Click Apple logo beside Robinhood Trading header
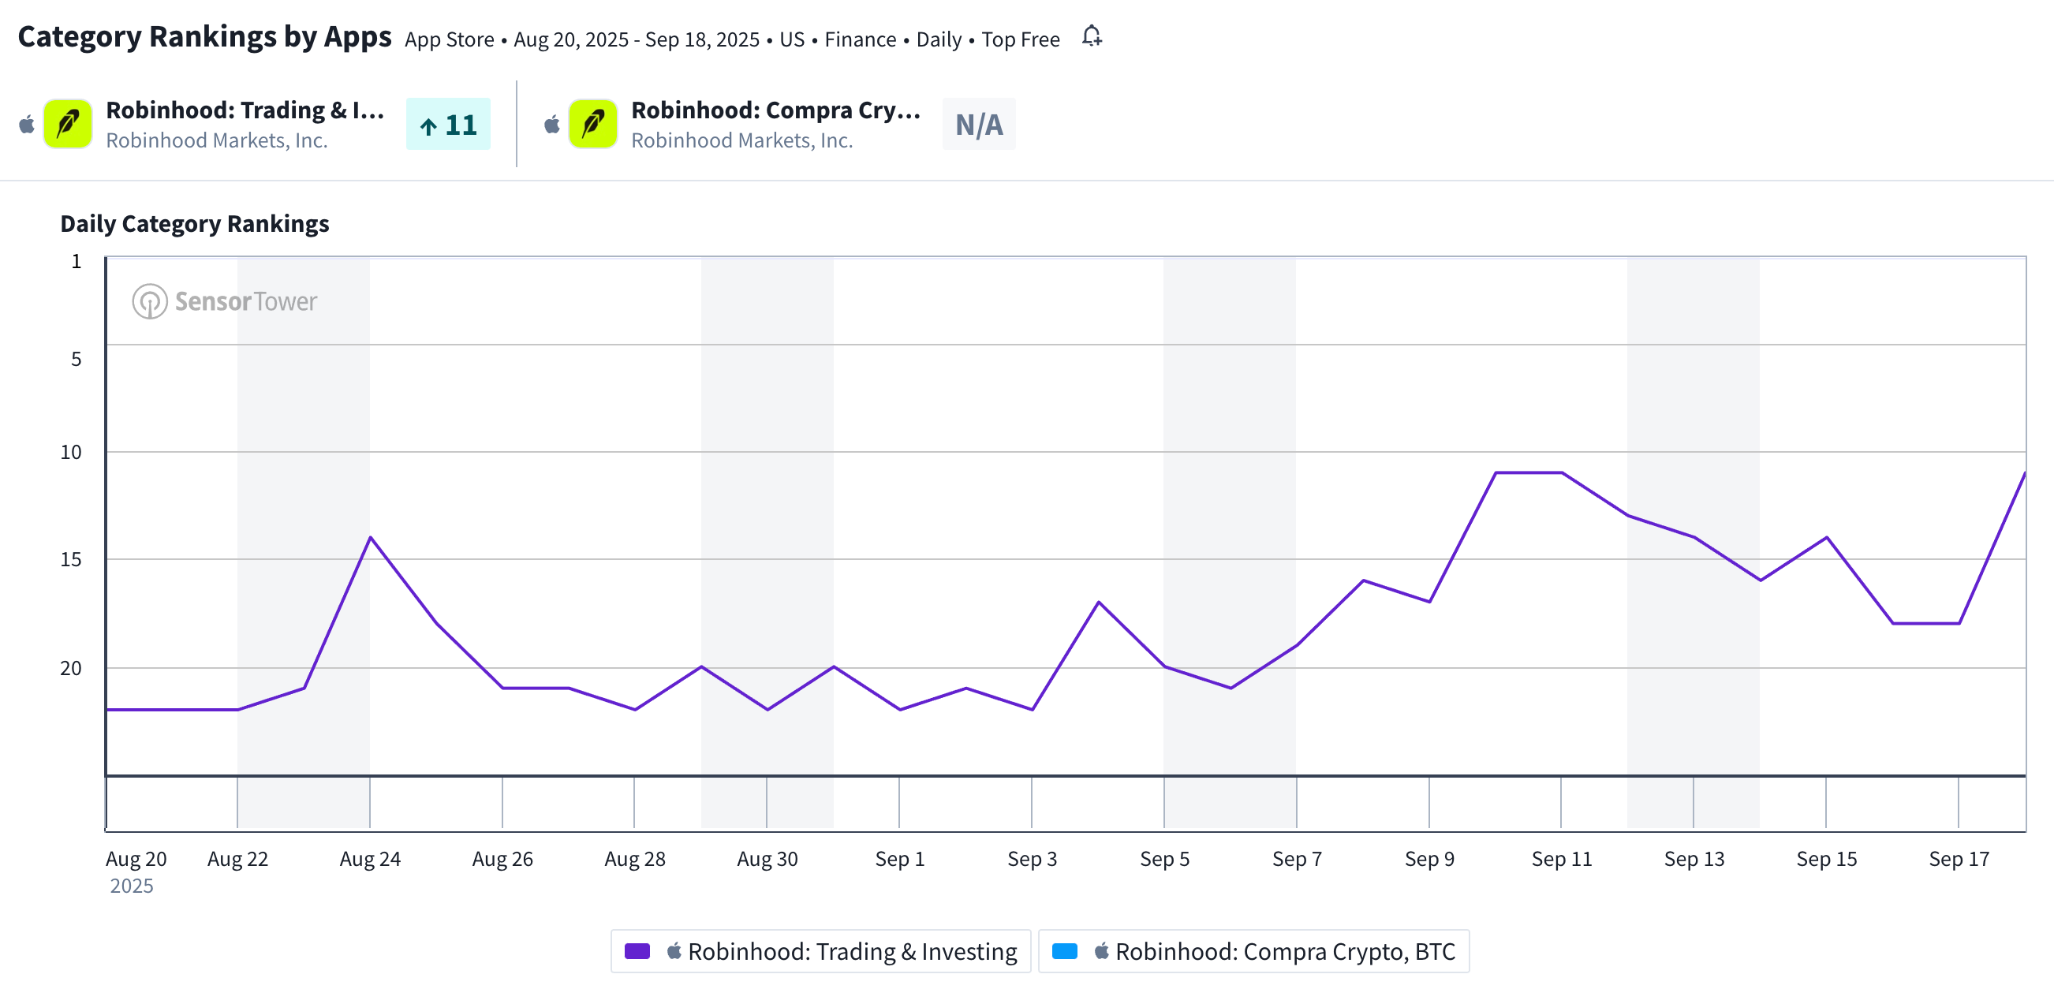 point(27,125)
